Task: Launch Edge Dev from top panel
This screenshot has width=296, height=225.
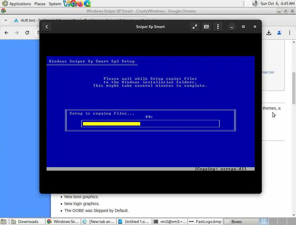Action: 87,3
